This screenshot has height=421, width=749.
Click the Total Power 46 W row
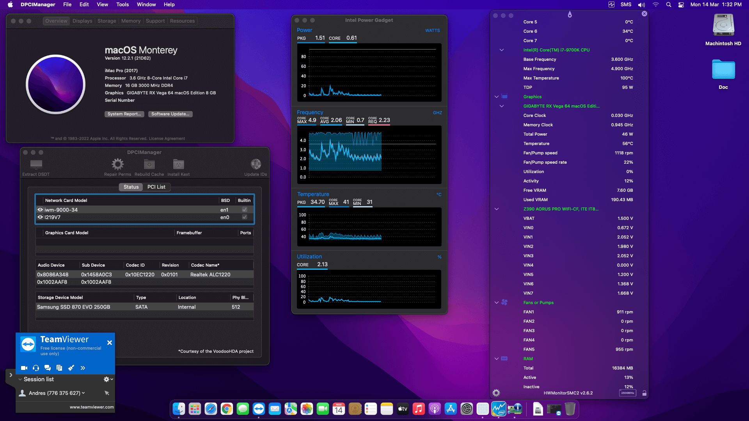click(x=578, y=134)
